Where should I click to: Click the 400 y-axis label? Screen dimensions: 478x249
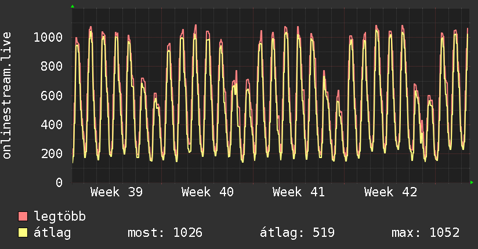click(x=52, y=124)
